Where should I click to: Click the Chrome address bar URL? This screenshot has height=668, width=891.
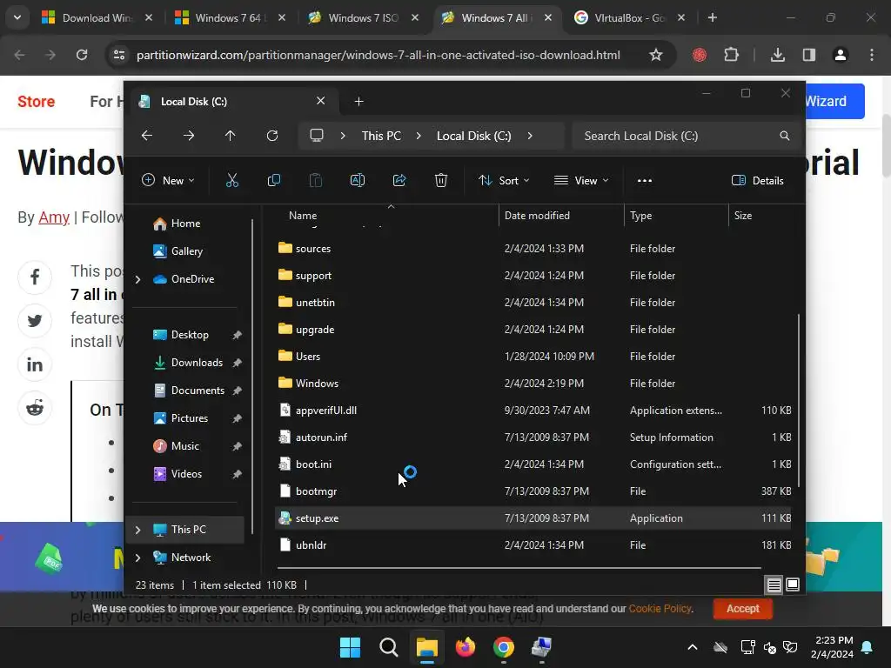tap(378, 55)
